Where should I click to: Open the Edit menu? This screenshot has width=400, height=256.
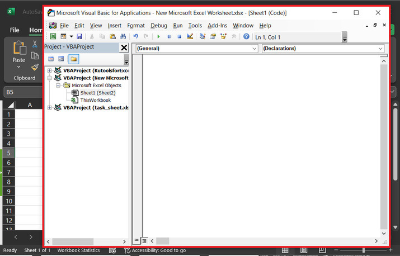pyautogui.click(x=79, y=26)
